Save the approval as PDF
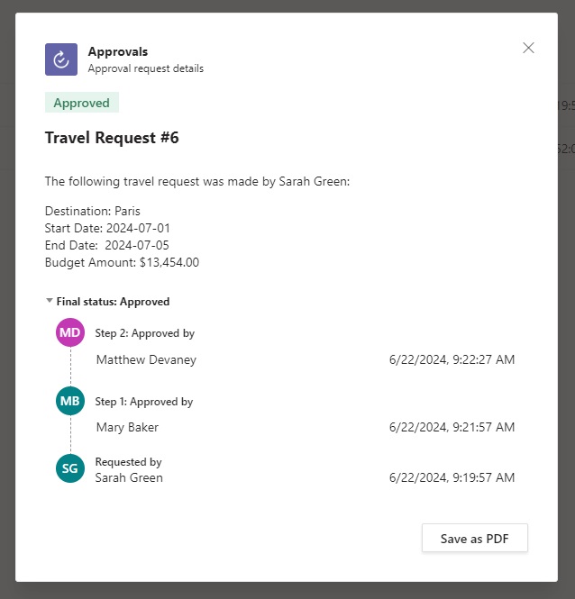Image resolution: width=575 pixels, height=599 pixels. coord(474,538)
